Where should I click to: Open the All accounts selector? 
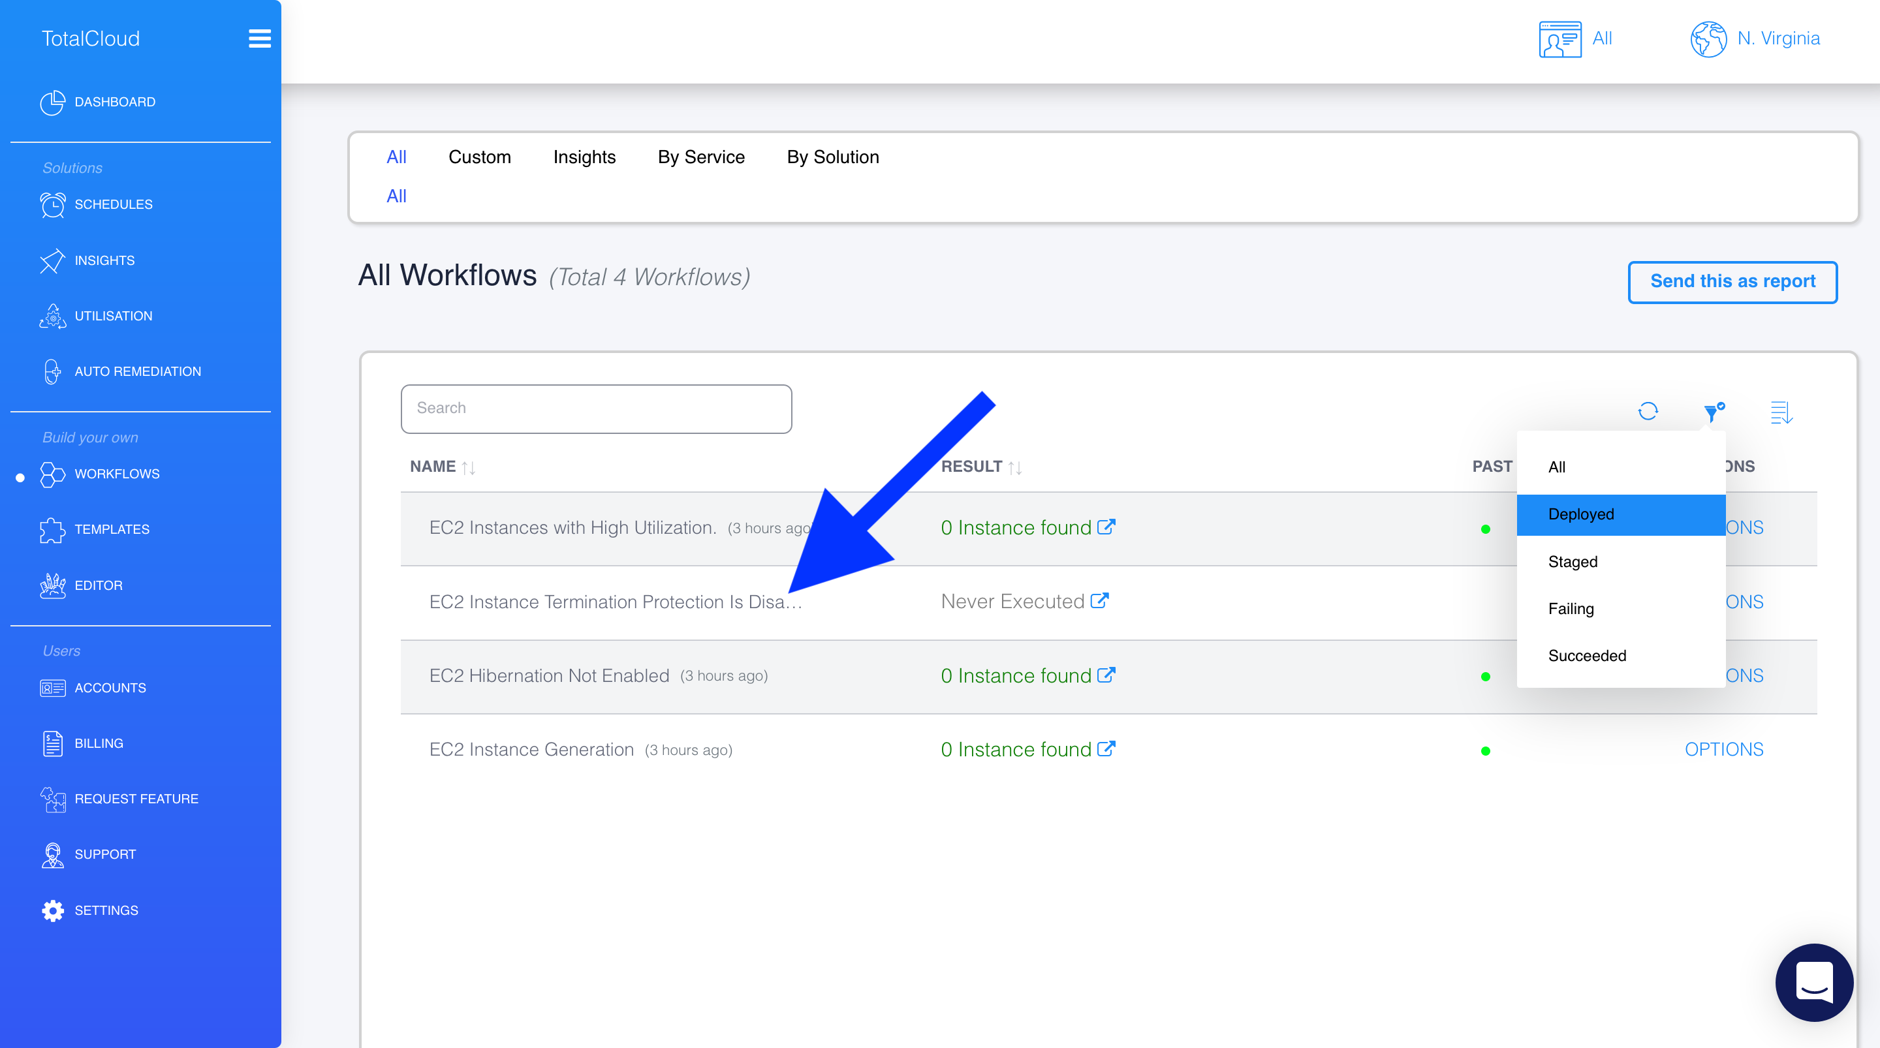[x=1576, y=39]
